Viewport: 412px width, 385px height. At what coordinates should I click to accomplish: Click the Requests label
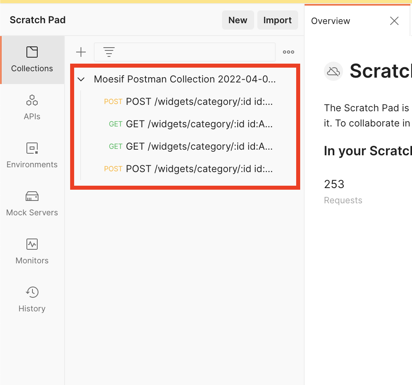coord(343,200)
